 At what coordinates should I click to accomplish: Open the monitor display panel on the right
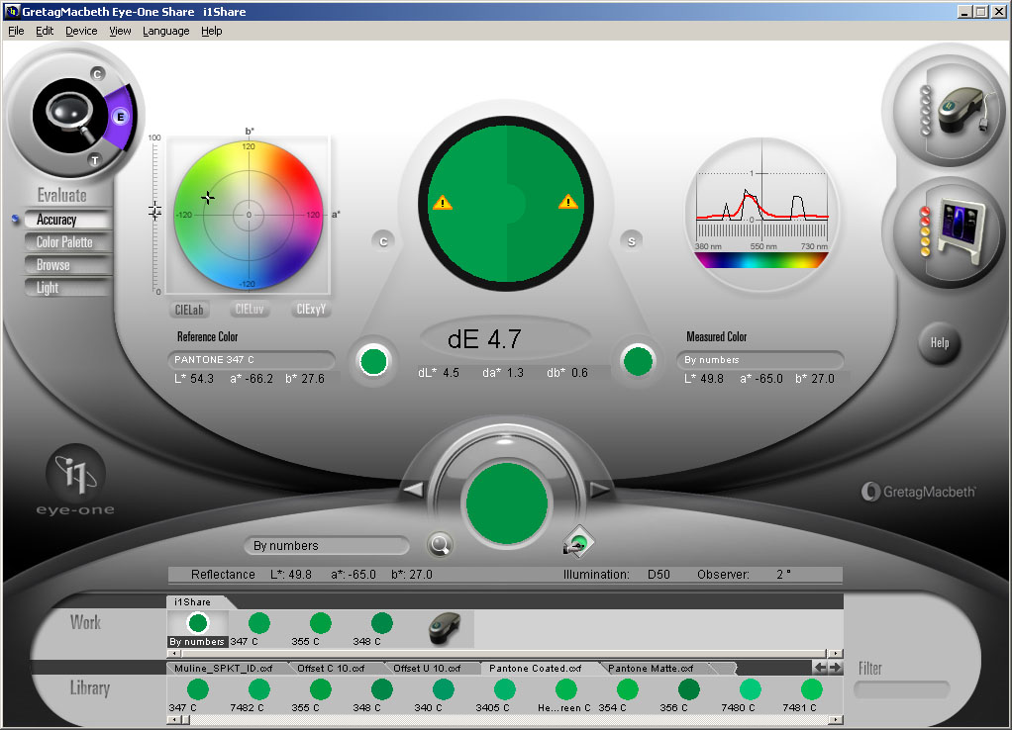[952, 230]
